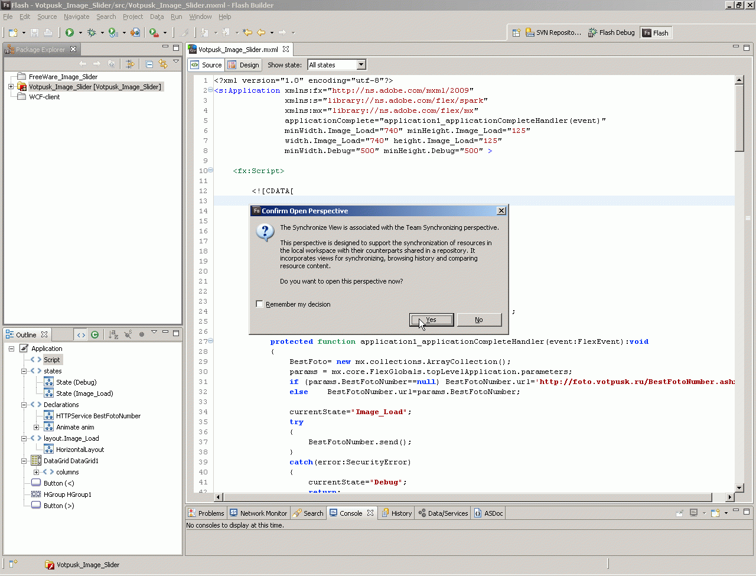Click the Debug bug icon in toolbar
Image resolution: width=756 pixels, height=576 pixels.
tap(92, 32)
